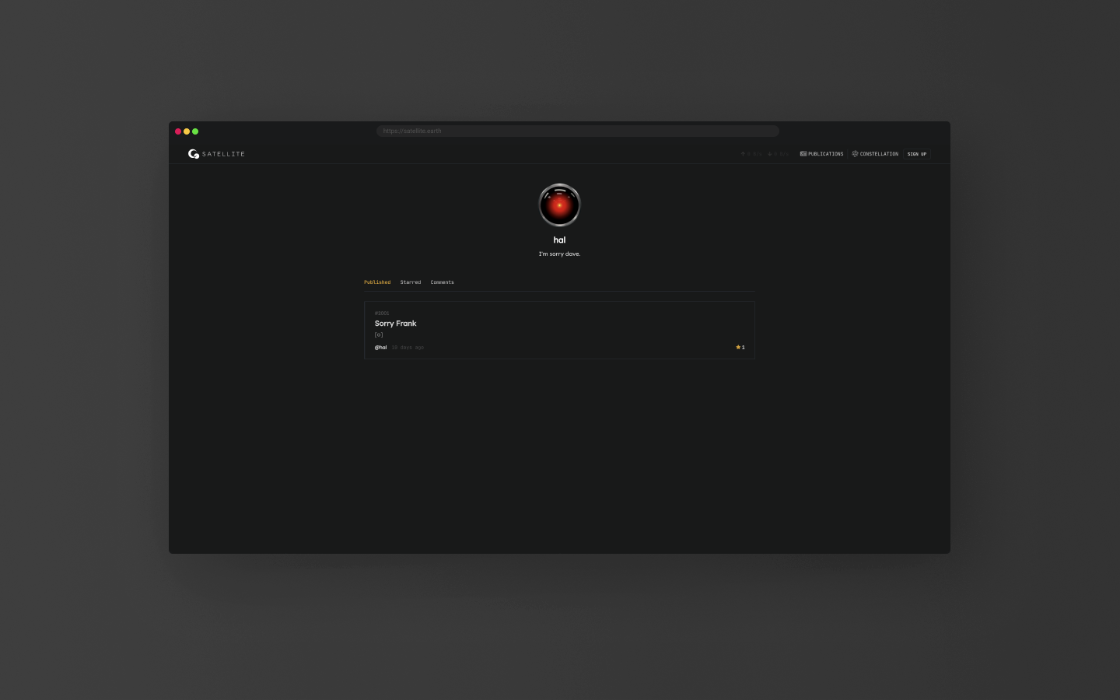This screenshot has width=1120, height=700.
Task: Click hal's HAL 9000 avatar image
Action: [559, 205]
